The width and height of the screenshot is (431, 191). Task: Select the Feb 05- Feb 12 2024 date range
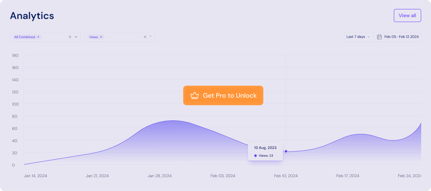pos(401,37)
